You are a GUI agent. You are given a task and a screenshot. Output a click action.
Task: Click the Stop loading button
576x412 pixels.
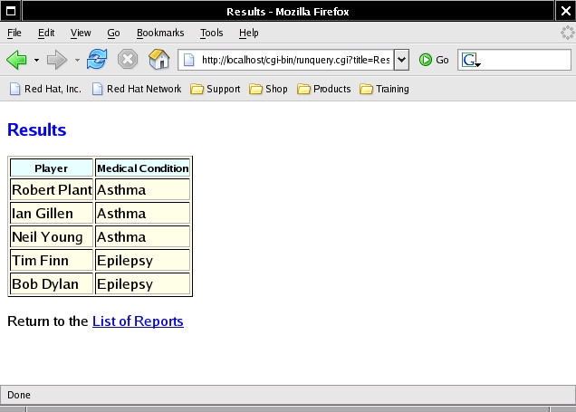point(128,60)
